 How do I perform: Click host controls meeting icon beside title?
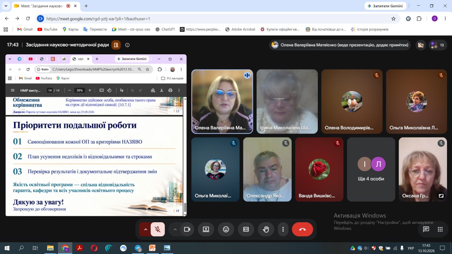116,45
